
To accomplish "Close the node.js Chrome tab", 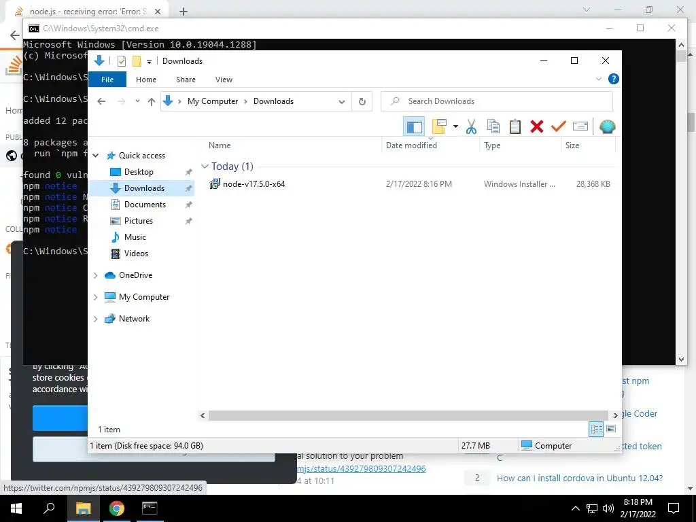I will (158, 12).
